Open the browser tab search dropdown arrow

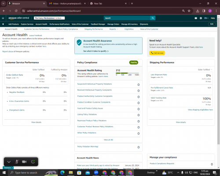tap(3, 4)
